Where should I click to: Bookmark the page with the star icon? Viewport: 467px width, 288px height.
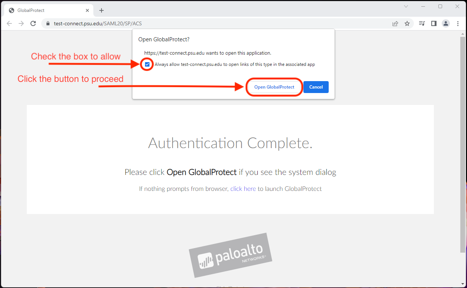pyautogui.click(x=407, y=23)
